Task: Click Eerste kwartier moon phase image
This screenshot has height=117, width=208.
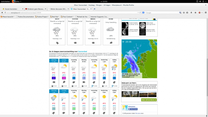Action: [125, 25]
